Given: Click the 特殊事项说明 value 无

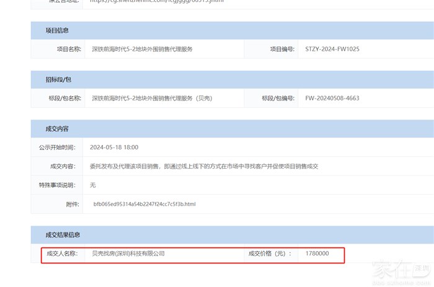Looking at the screenshot, I should (93, 185).
